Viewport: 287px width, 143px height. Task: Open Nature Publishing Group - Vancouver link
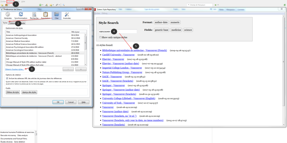(122, 72)
